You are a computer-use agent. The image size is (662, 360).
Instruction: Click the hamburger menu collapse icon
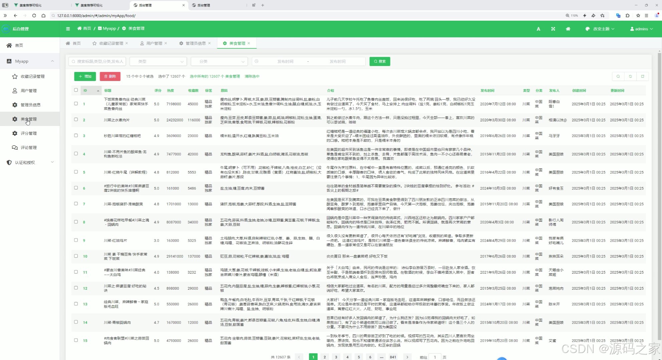coord(68,29)
